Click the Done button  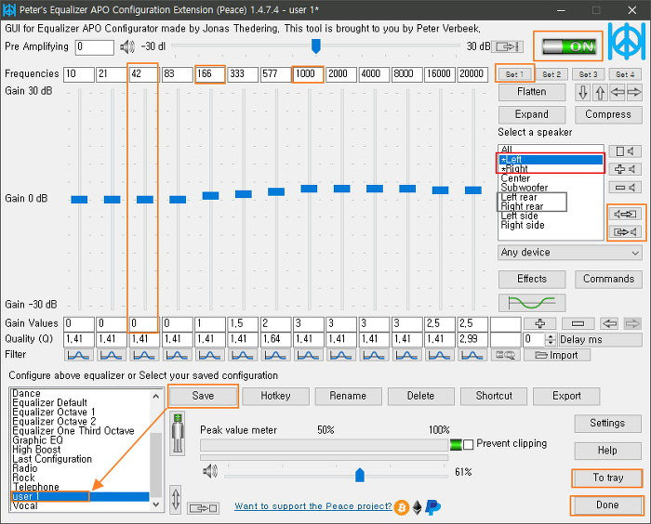[x=607, y=505]
